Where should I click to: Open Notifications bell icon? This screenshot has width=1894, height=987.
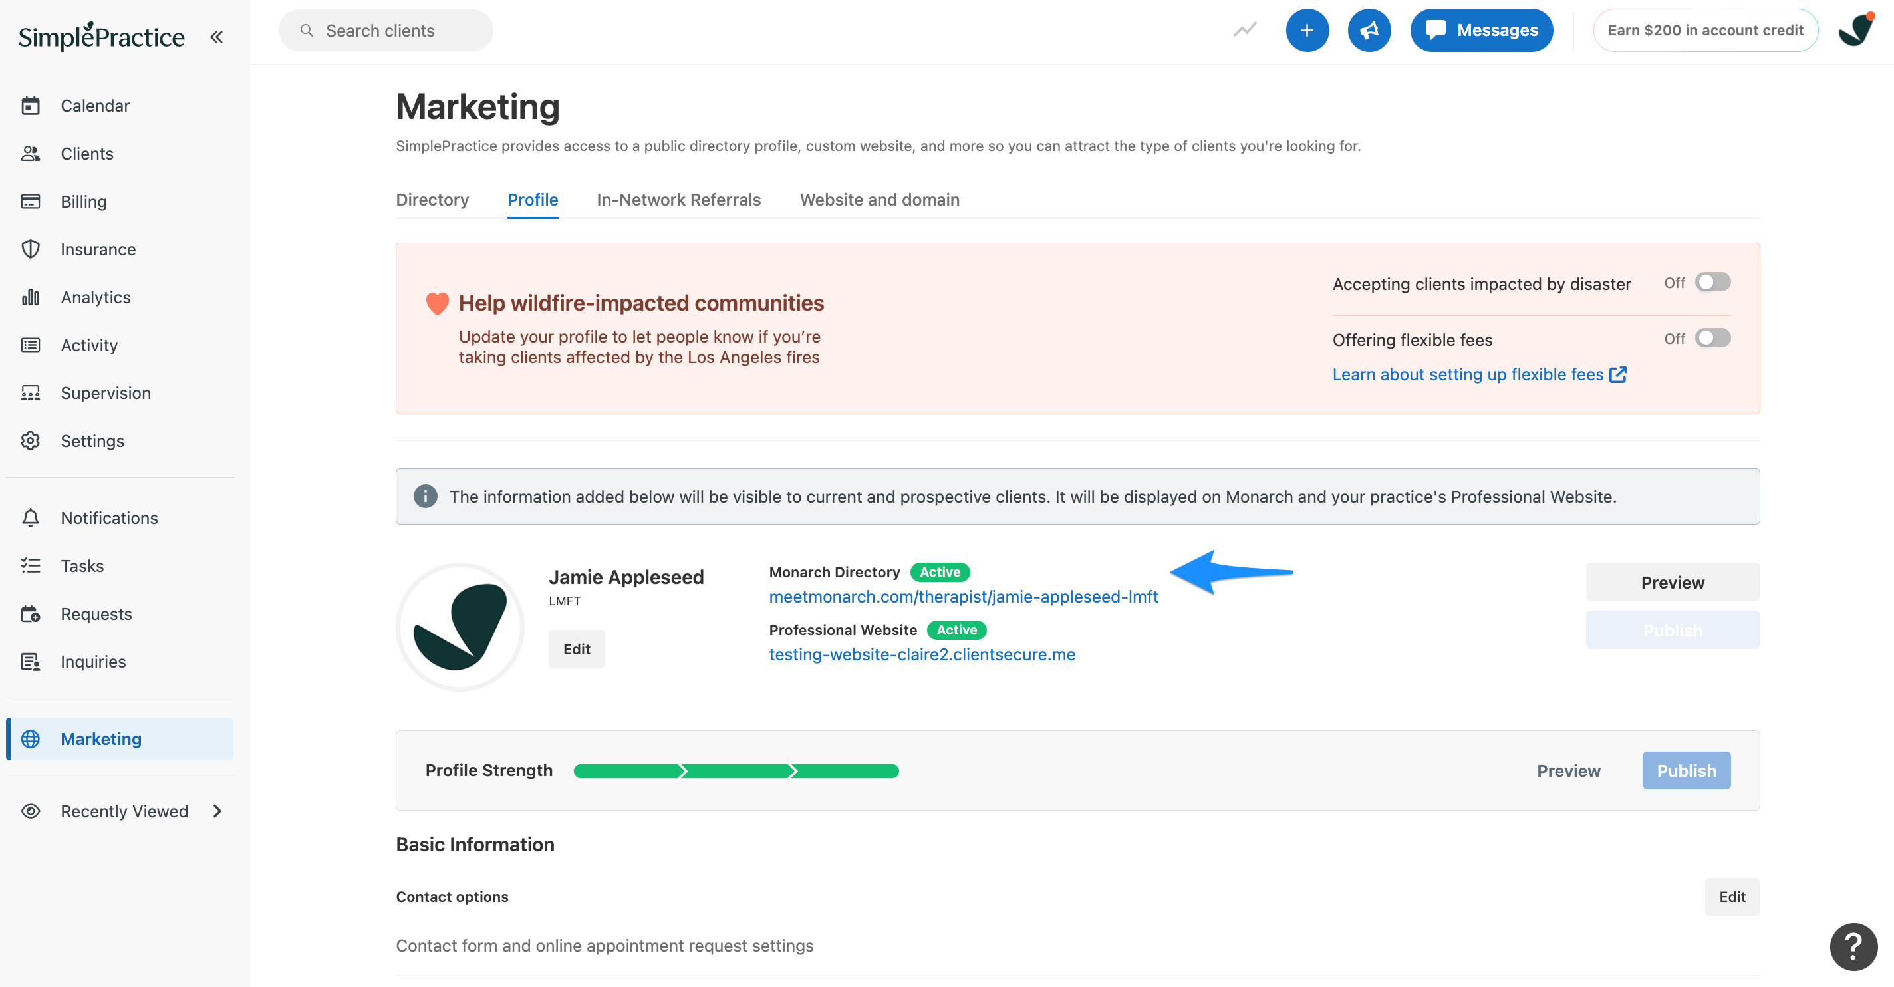pos(30,517)
